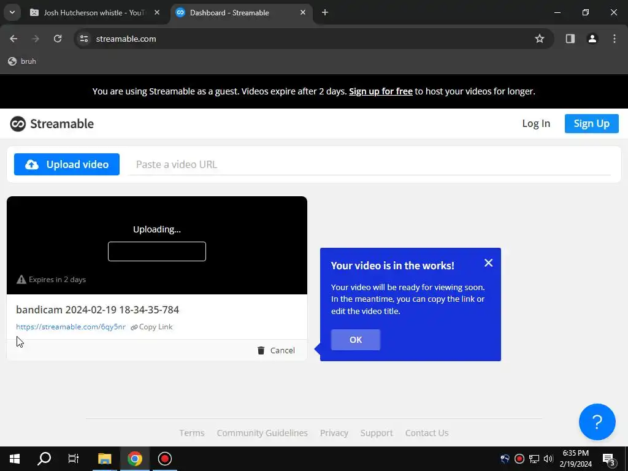This screenshot has height=471, width=628.
Task: Click the Streamable logo icon
Action: tap(18, 124)
